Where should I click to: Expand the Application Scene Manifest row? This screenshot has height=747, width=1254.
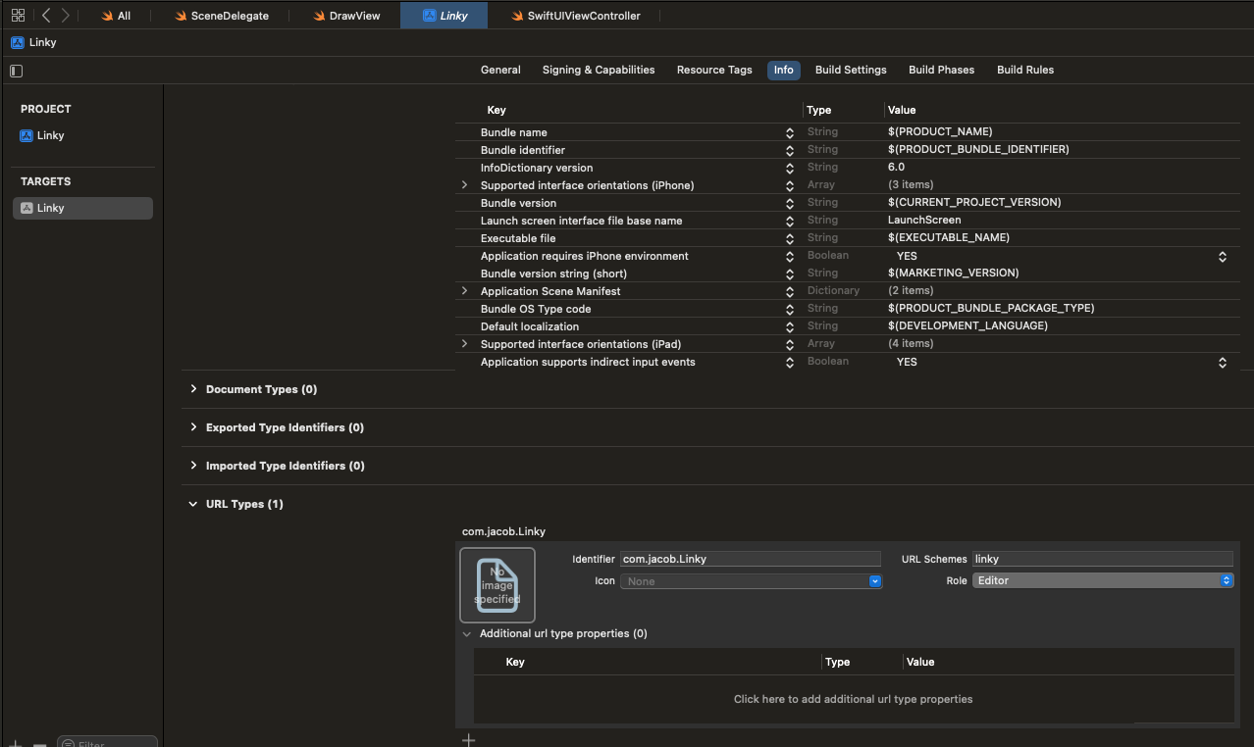click(x=465, y=291)
